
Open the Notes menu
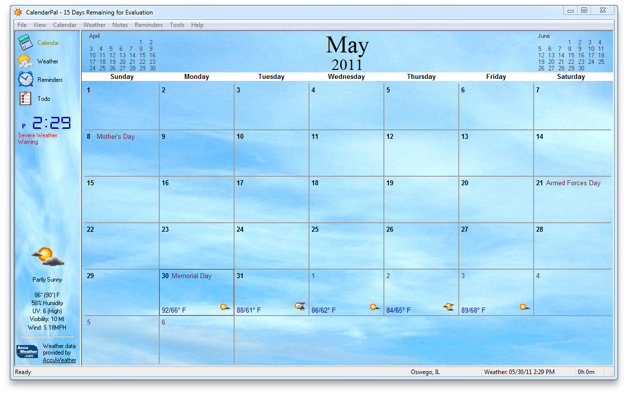point(120,24)
